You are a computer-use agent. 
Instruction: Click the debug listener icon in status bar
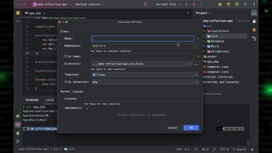click(x=195, y=149)
